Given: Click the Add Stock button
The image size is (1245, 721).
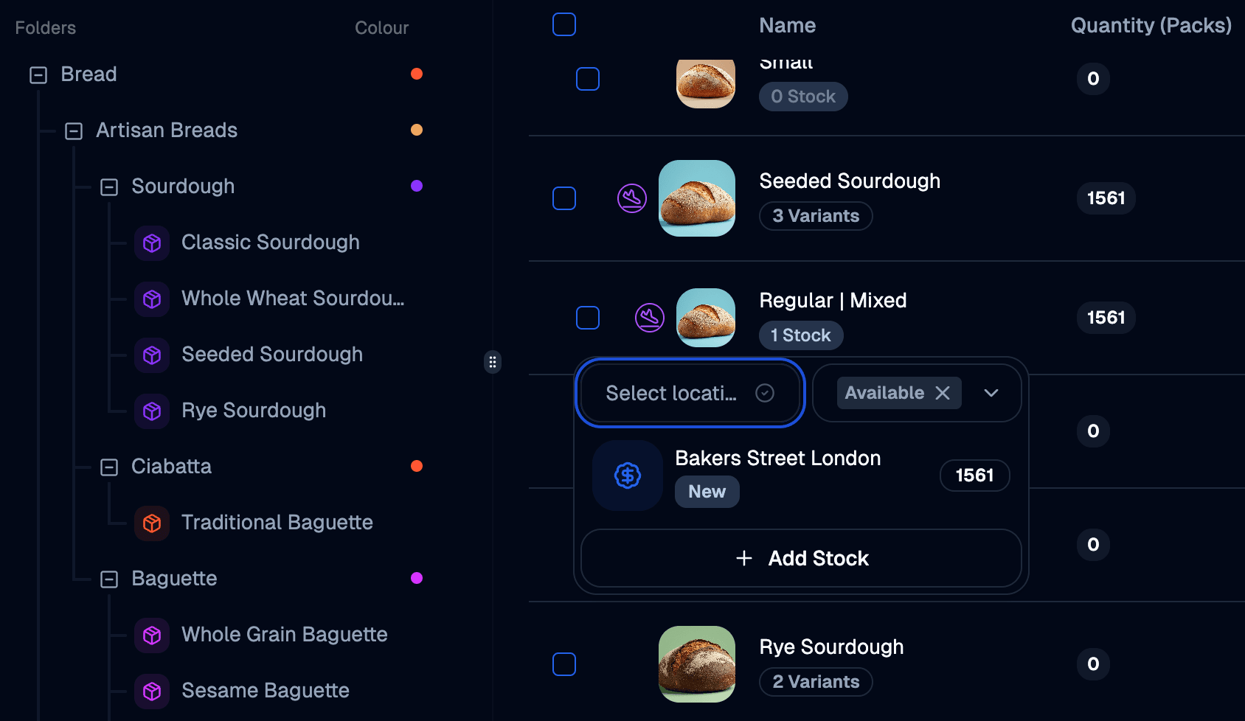Looking at the screenshot, I should coord(801,558).
